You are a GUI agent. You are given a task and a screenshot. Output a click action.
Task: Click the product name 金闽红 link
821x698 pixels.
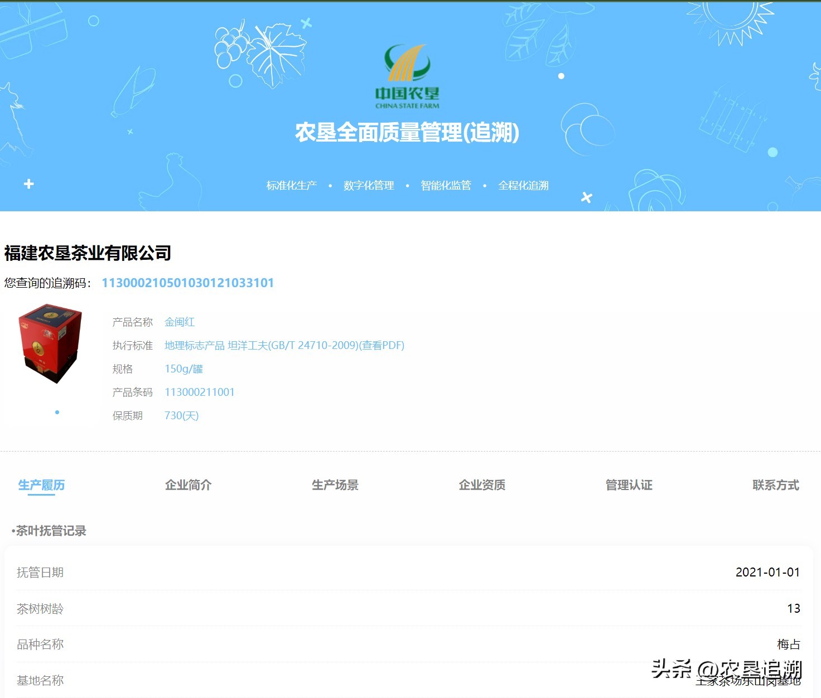click(x=180, y=322)
